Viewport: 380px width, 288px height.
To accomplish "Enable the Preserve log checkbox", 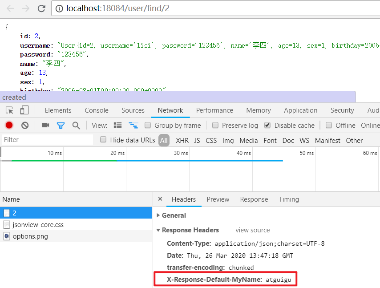I will pyautogui.click(x=215, y=126).
